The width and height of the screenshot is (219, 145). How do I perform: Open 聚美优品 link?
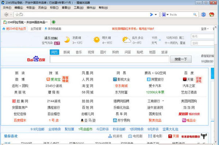[155, 120]
